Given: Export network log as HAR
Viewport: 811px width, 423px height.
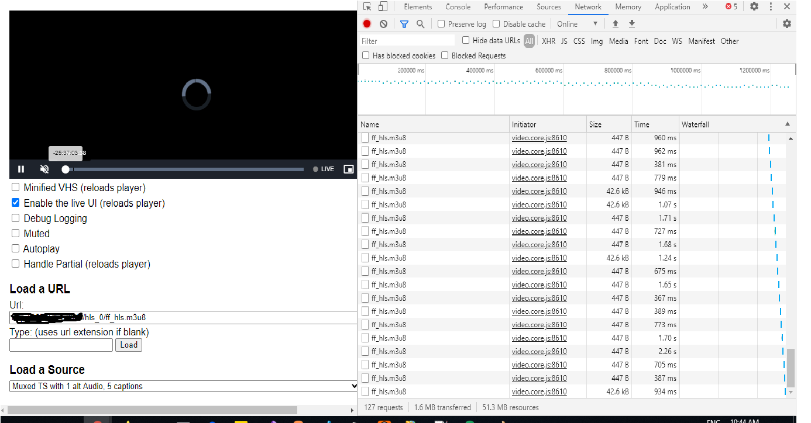Looking at the screenshot, I should (x=632, y=23).
